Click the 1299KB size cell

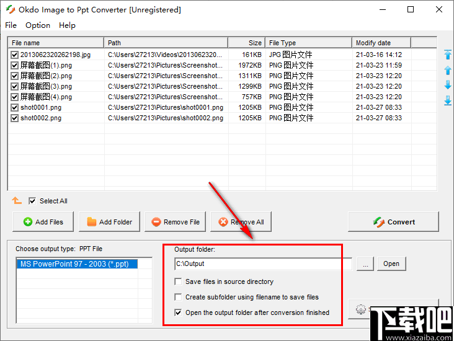(x=250, y=87)
